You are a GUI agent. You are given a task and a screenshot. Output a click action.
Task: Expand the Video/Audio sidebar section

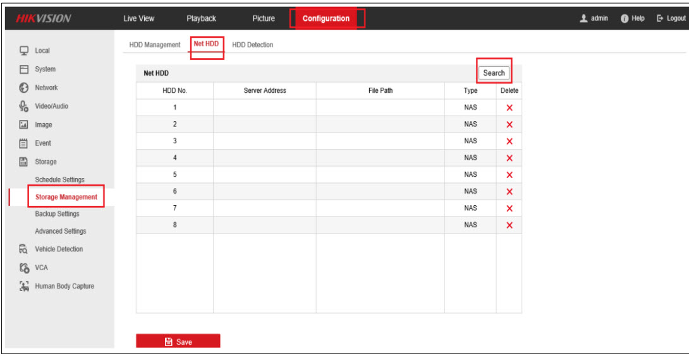(51, 106)
